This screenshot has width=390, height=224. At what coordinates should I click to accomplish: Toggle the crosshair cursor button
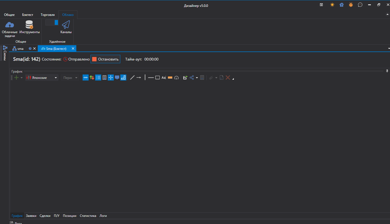coord(111,78)
